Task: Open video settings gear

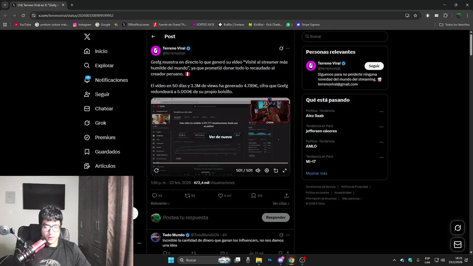Action: point(267,170)
